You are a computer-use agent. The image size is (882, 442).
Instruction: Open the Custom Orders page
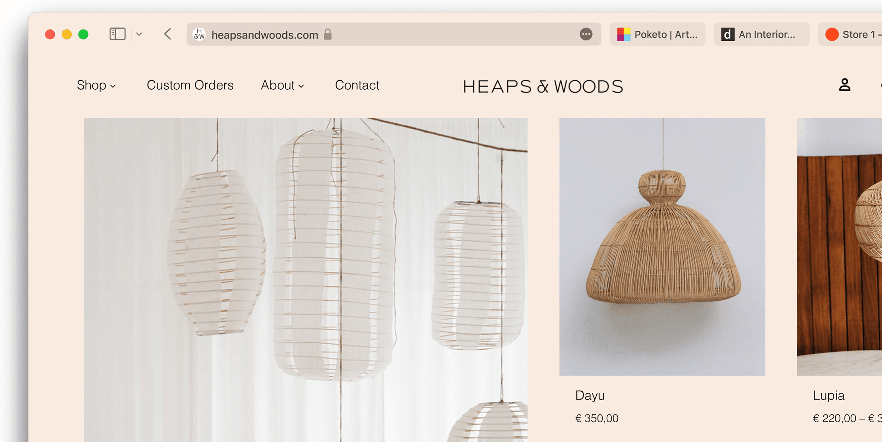[x=190, y=85]
